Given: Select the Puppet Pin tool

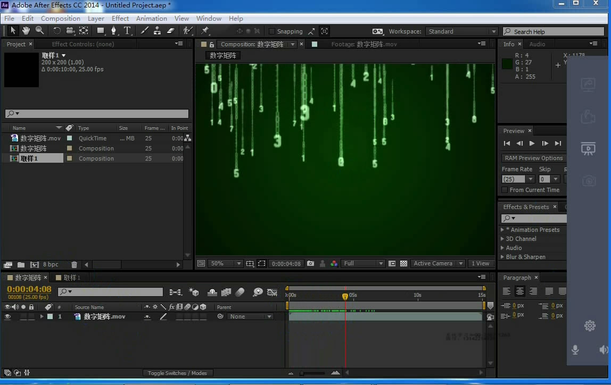Looking at the screenshot, I should coord(205,31).
